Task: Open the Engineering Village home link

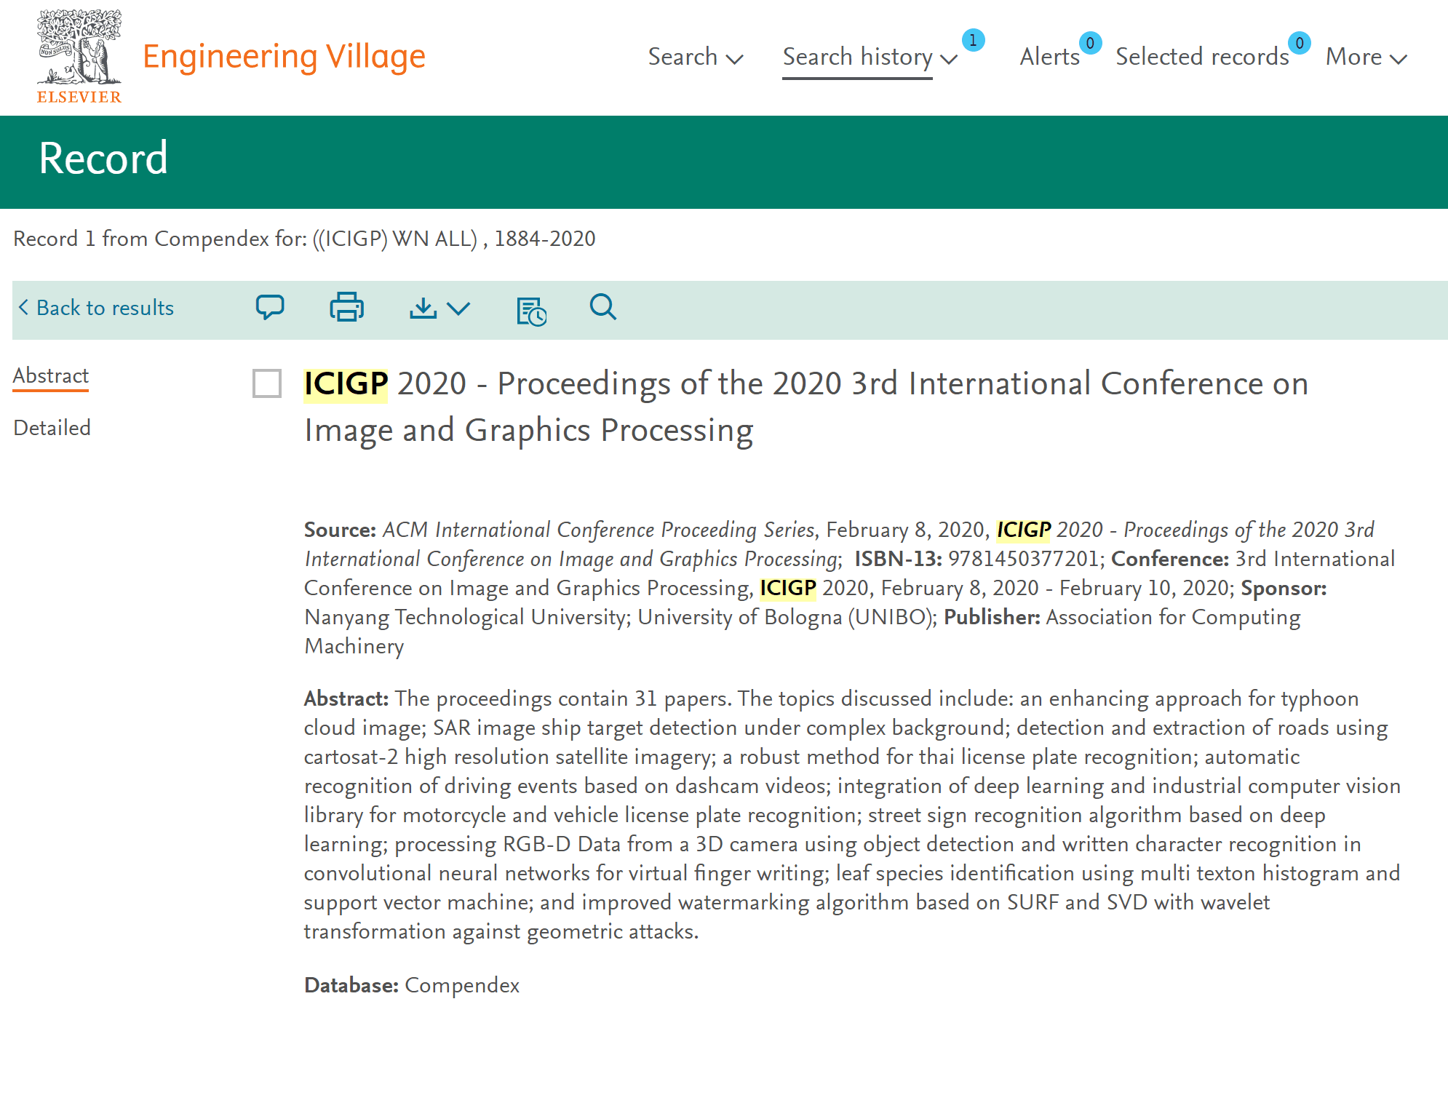Action: click(284, 57)
